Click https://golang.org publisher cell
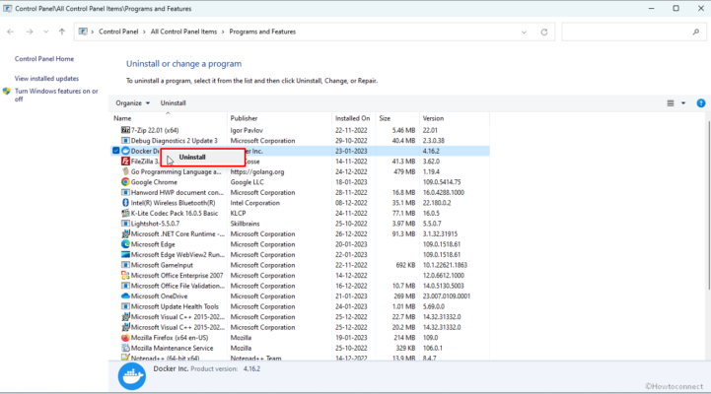 tap(257, 171)
